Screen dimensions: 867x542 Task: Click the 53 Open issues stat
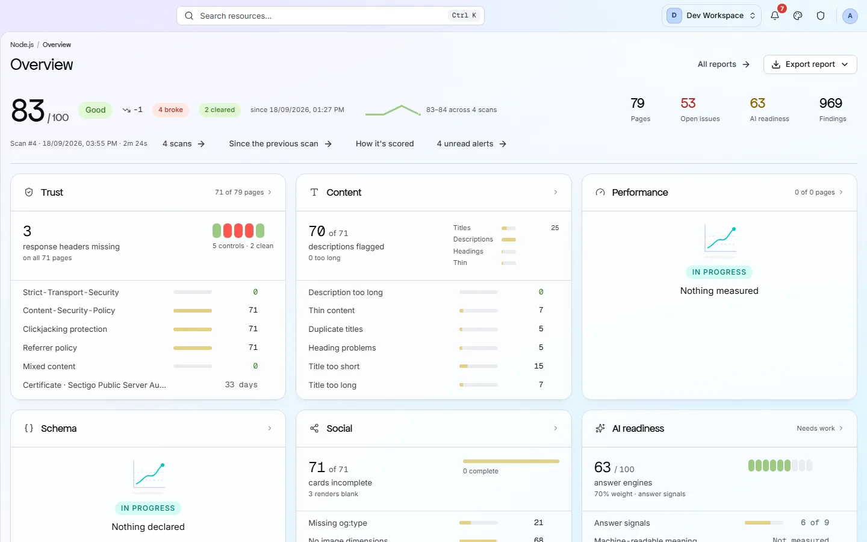tap(700, 109)
